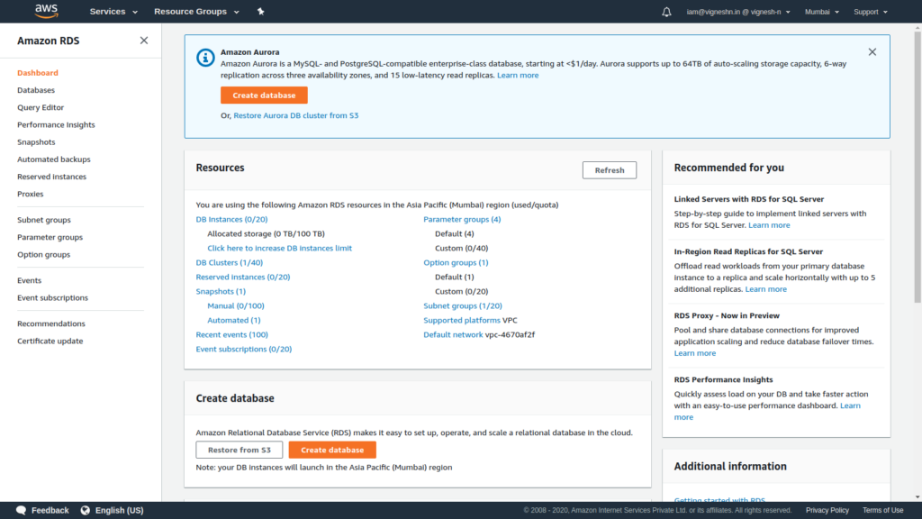Open Terms of Use footer link
This screenshot has height=519, width=922.
point(882,510)
